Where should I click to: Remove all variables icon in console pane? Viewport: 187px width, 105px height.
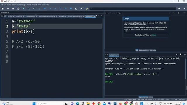181,55
